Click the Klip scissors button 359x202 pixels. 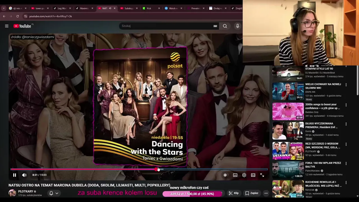click(234, 193)
